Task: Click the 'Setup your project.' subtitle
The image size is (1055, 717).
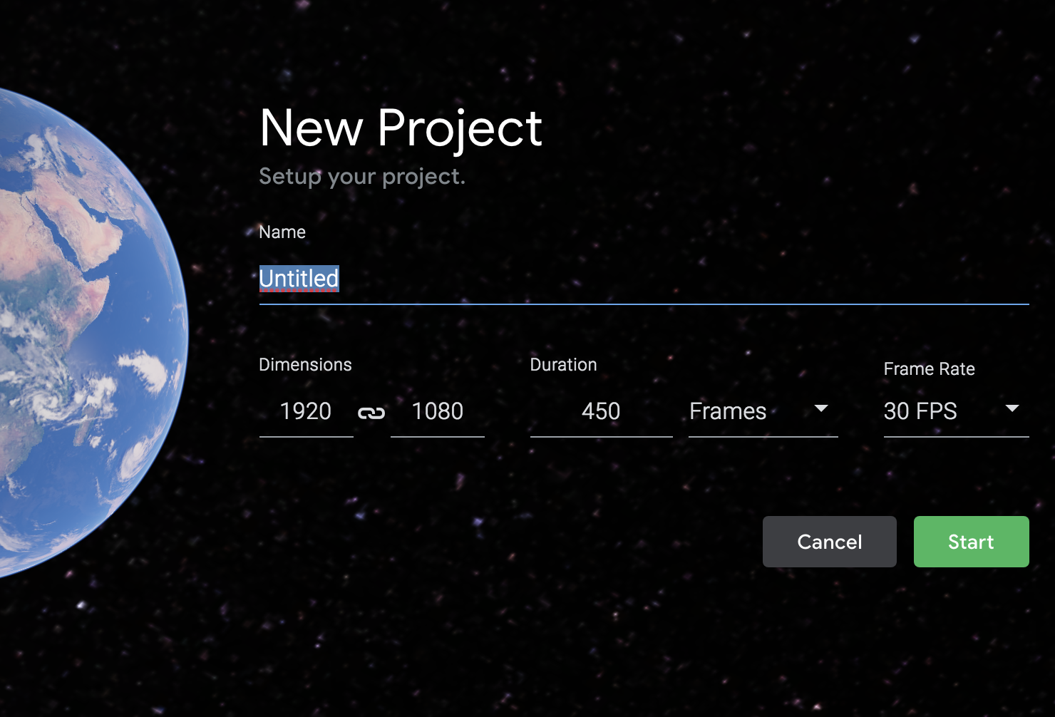Action: click(361, 176)
